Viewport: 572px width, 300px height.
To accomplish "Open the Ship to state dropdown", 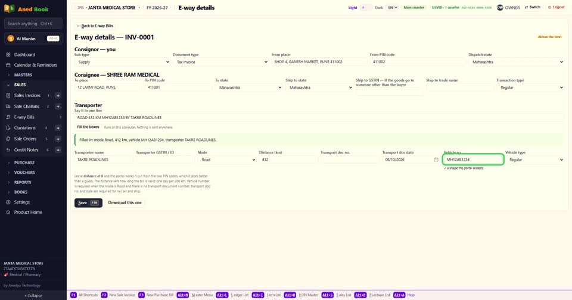I will (x=319, y=87).
